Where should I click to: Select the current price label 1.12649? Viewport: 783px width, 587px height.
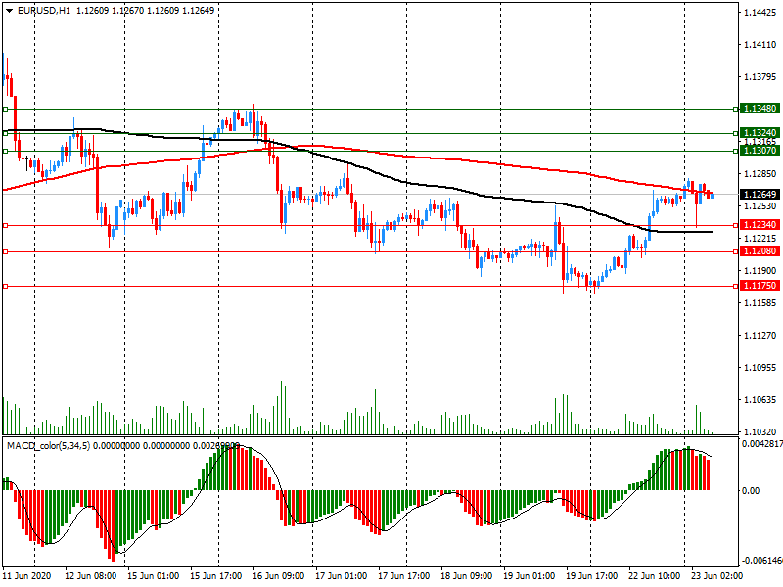[x=760, y=194]
